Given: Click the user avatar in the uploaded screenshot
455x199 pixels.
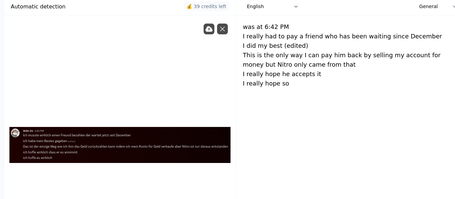Looking at the screenshot, I should pos(15,133).
